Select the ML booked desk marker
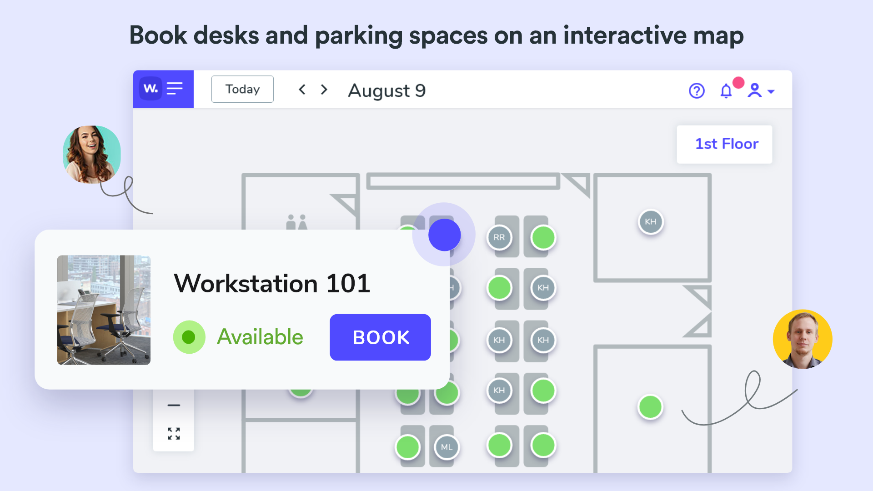The width and height of the screenshot is (873, 491). coord(447,447)
